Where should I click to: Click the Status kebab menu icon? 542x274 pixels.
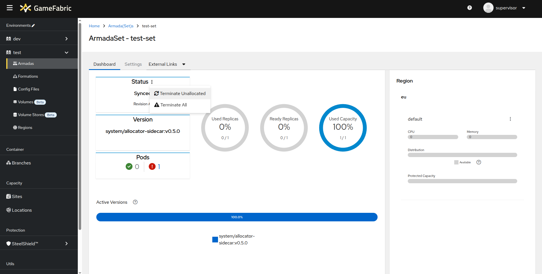[152, 82]
